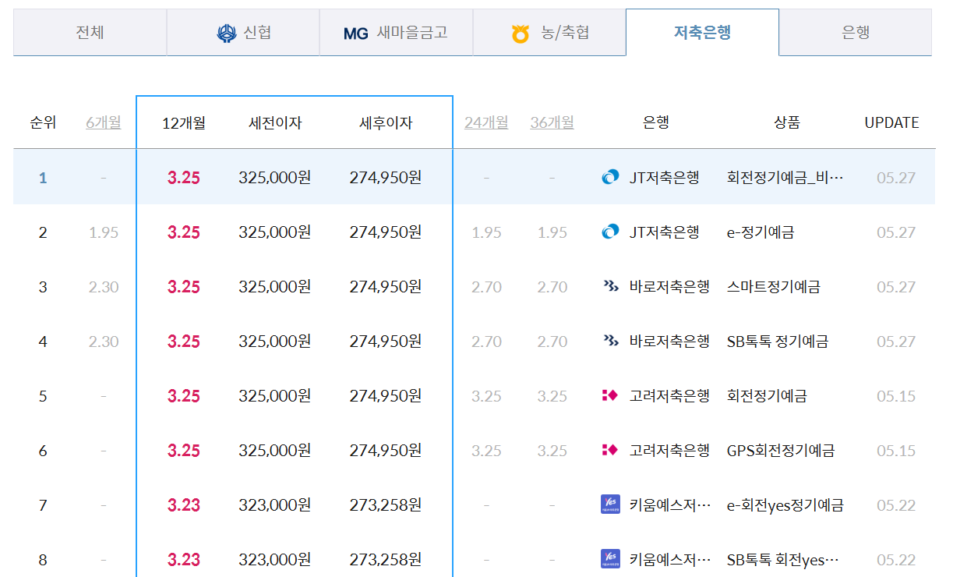Screen dimensions: 953x577
Task: Open the SB톡톡 정기예금 product
Action: (x=777, y=342)
